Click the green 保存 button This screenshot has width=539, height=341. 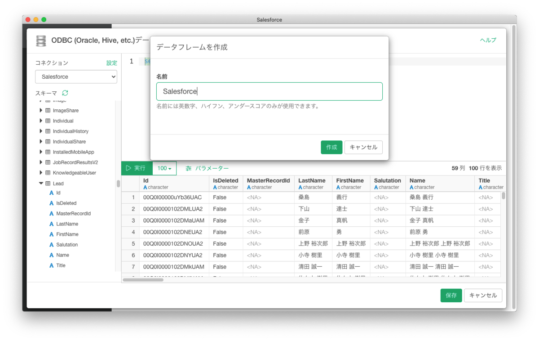[451, 296]
